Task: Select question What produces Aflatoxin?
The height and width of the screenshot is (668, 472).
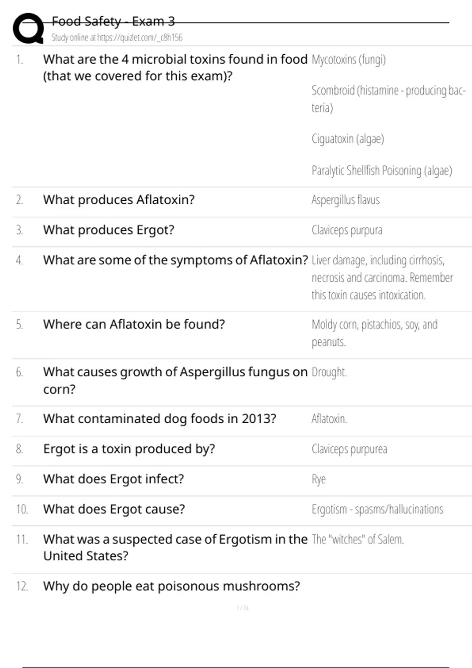Action: [119, 200]
